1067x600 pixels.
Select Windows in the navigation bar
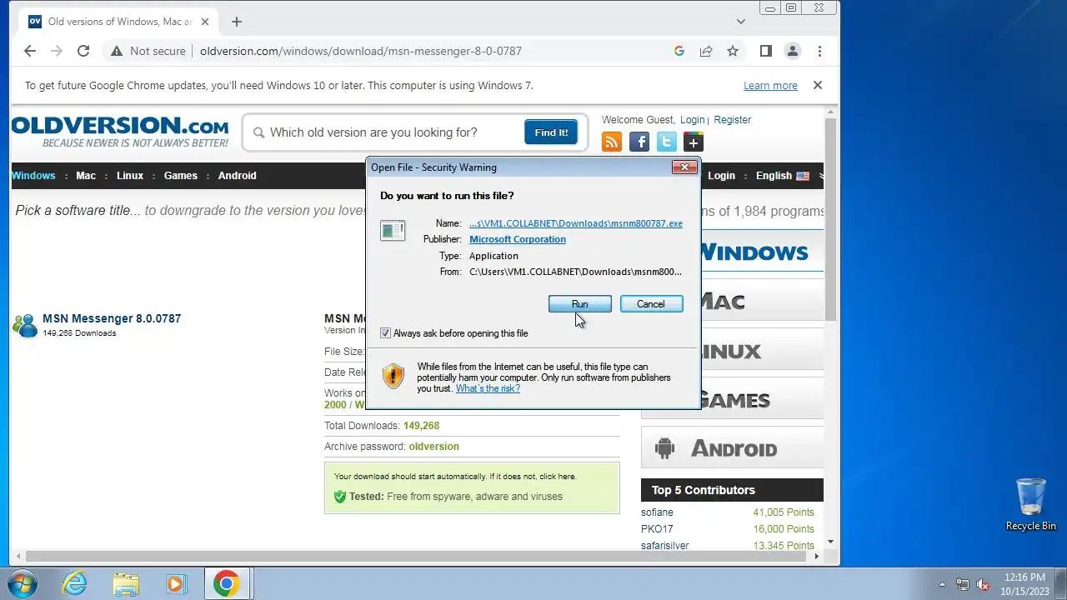(33, 176)
